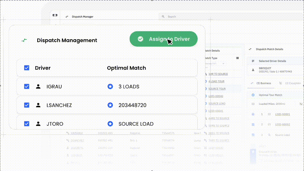Open the LDID-00001 load link
This screenshot has height=171, width=304.
282,114
